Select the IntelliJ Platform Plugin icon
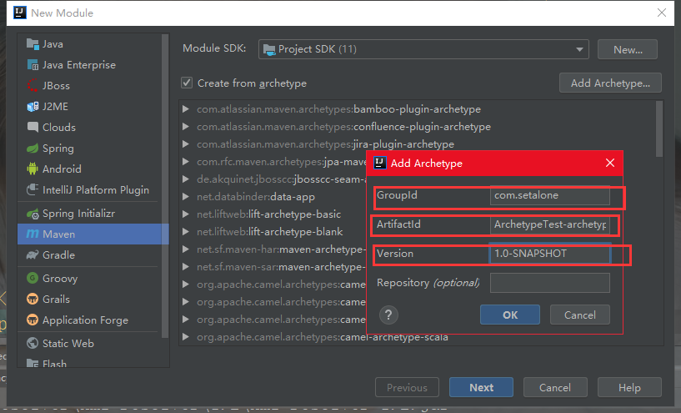 pos(33,189)
